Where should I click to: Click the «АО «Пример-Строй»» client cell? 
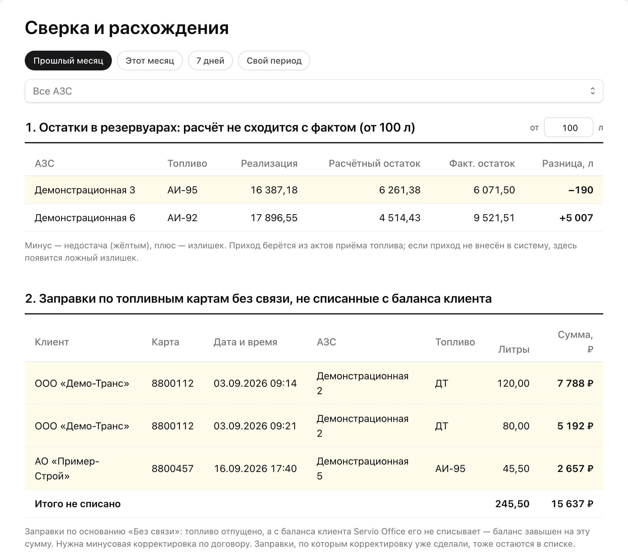(x=67, y=469)
